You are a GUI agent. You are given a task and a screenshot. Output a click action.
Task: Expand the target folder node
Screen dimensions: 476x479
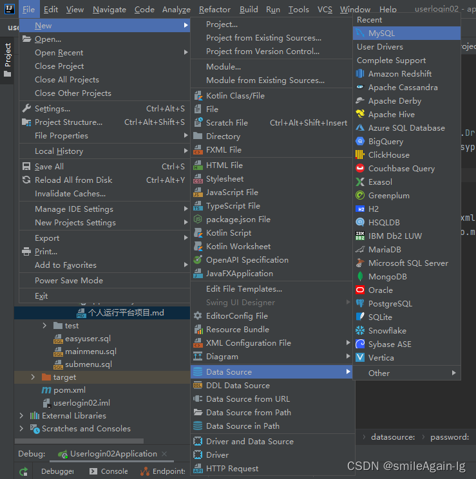point(33,377)
